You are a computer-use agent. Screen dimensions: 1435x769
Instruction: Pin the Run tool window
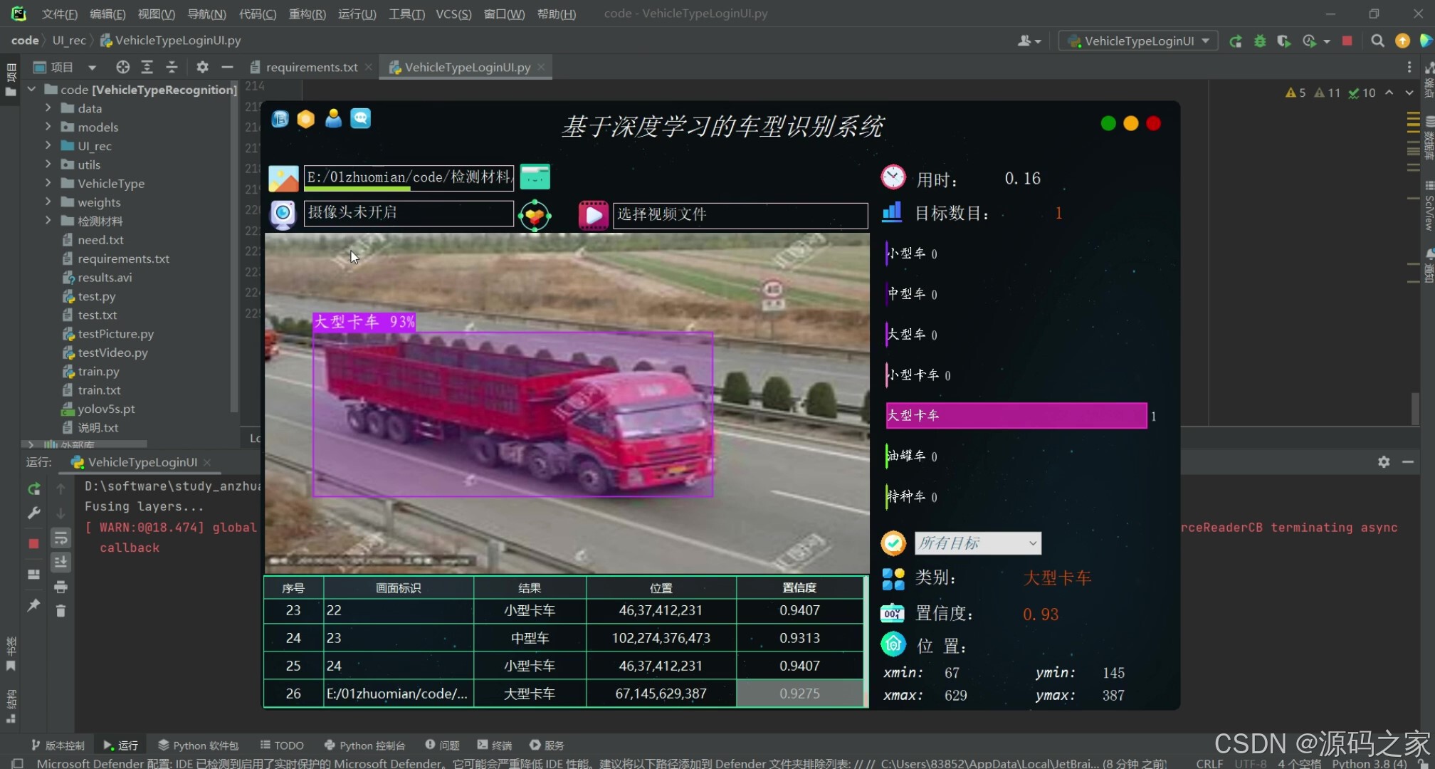pos(33,605)
